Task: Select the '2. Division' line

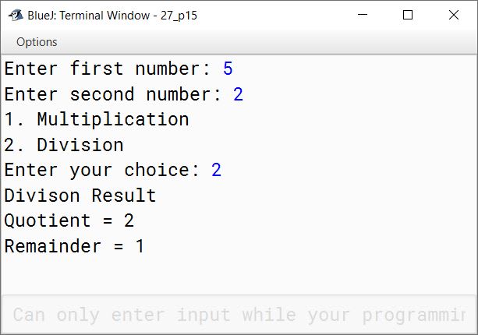Action: (64, 145)
